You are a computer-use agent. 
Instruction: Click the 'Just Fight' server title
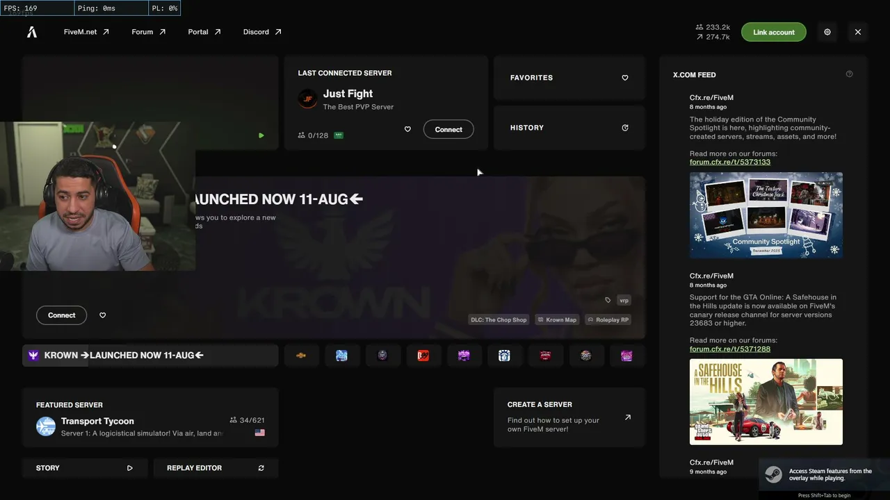pyautogui.click(x=348, y=94)
